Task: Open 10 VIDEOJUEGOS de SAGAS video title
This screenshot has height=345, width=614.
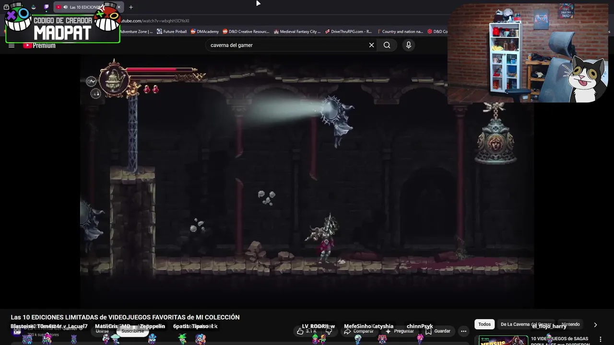Action: [559, 341]
